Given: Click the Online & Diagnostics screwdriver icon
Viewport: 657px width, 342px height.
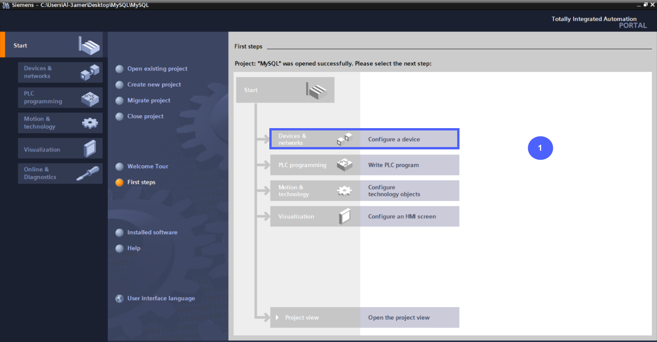Looking at the screenshot, I should [87, 173].
